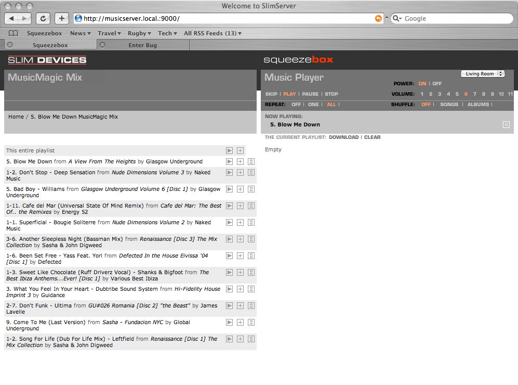Add entire playlist to current playlist
Viewport: 518px width, 385px height.
tap(240, 150)
